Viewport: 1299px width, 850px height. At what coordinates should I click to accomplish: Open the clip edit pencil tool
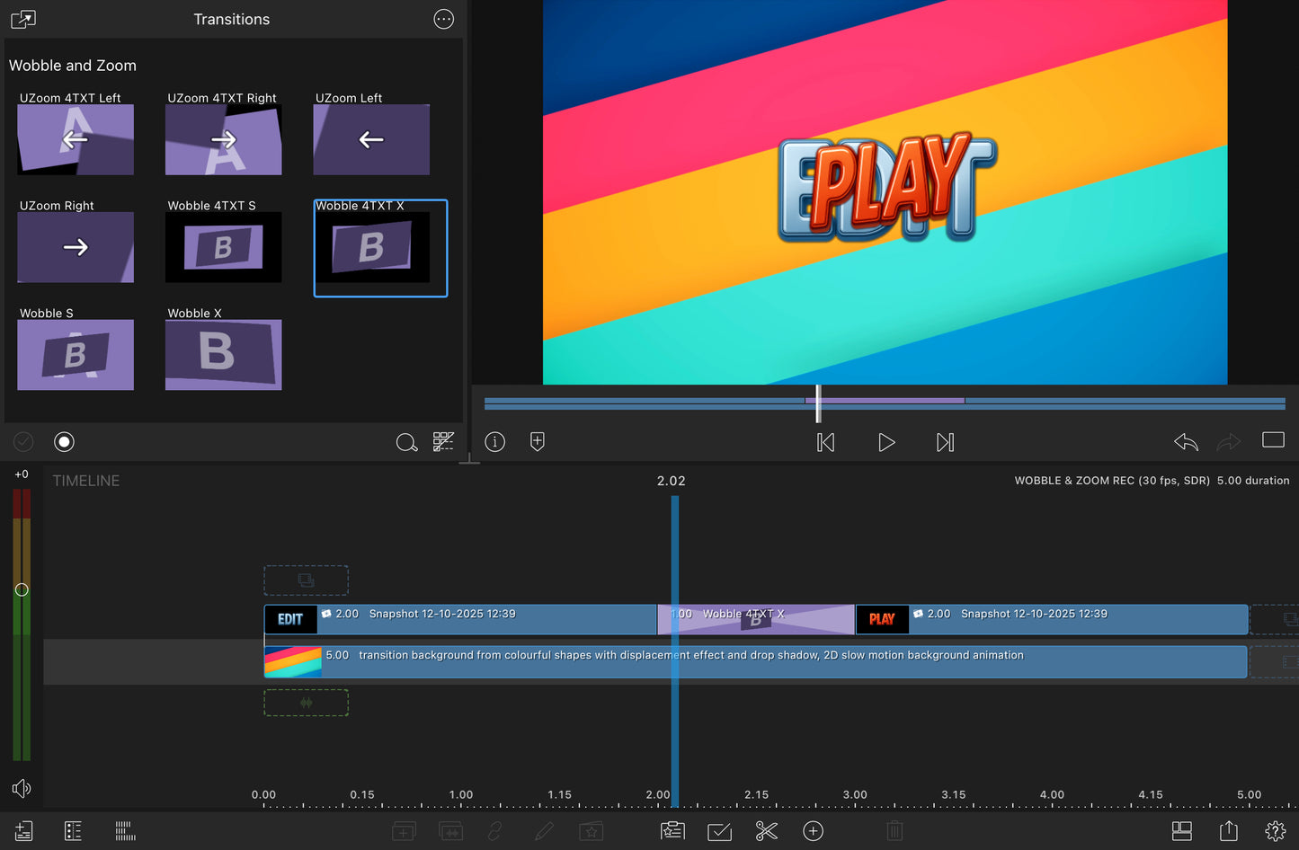click(x=544, y=831)
